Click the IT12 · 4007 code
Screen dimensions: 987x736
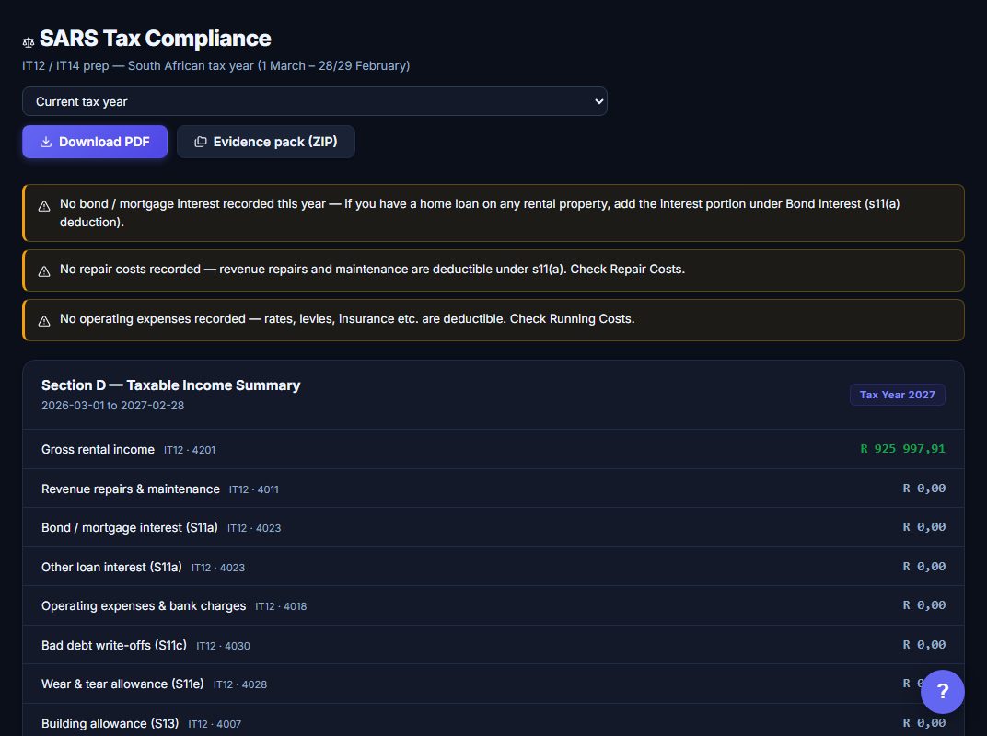point(215,724)
